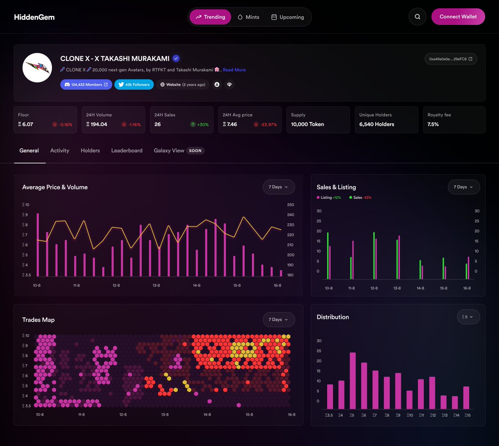Open the contract address 0xa49a0e5e...29eFC8
This screenshot has height=446, width=499.
[451, 59]
